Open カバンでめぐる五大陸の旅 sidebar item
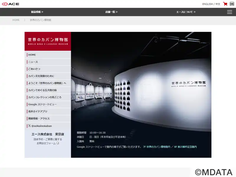 (x=48, y=90)
